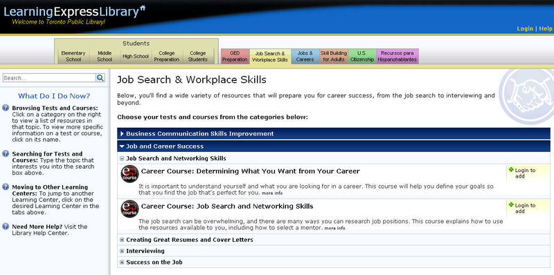Viewport: 554px width, 275px height.
Task: Collapse Job and Career Success category
Action: tap(334, 146)
